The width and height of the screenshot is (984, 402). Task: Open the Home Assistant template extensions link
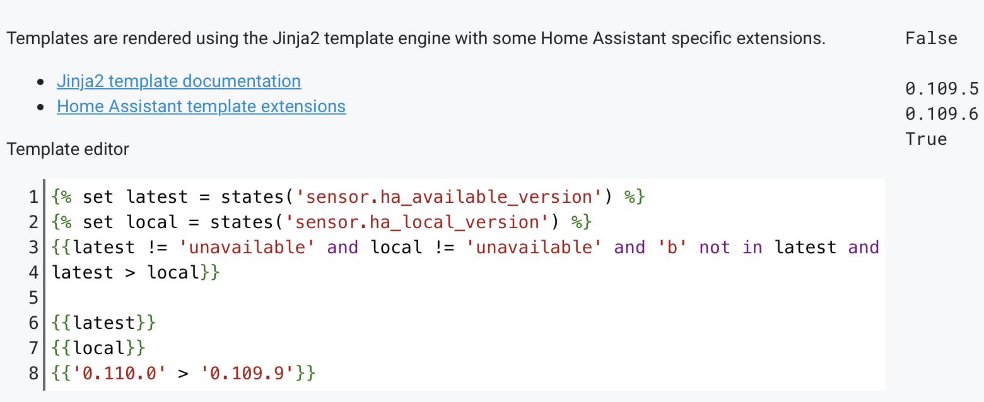coord(201,106)
